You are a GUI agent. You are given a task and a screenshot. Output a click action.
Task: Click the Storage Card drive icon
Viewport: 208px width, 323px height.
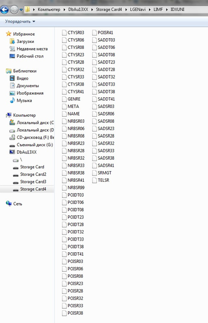[16, 168]
